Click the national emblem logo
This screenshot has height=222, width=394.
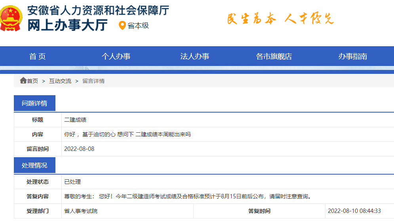[x=11, y=18]
